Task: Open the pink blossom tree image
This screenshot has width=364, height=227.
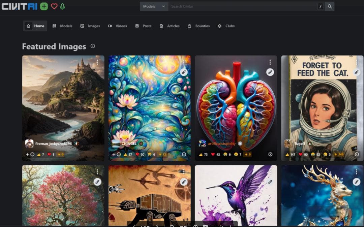Action: click(63, 195)
